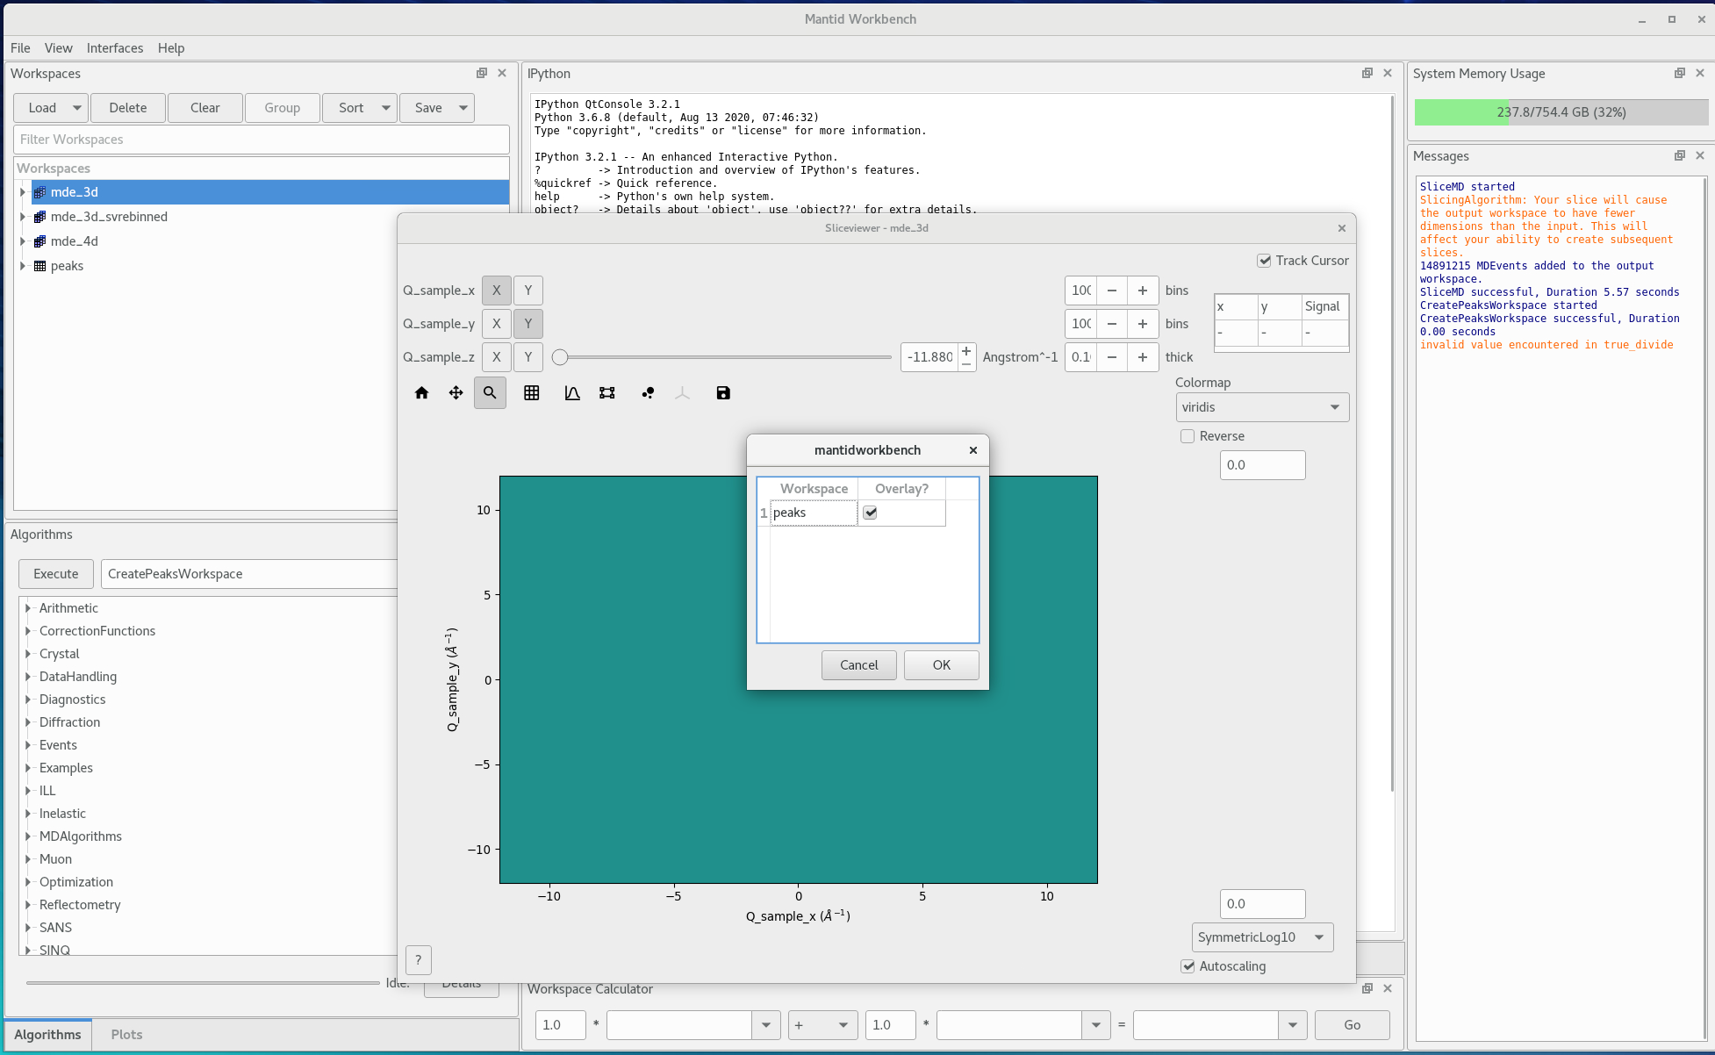The height and width of the screenshot is (1055, 1715).
Task: Open the line plots tool icon
Action: click(572, 393)
